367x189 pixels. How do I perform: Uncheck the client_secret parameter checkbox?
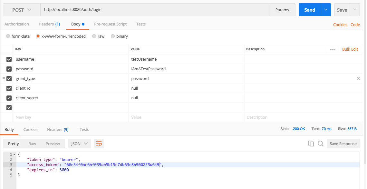click(9, 98)
